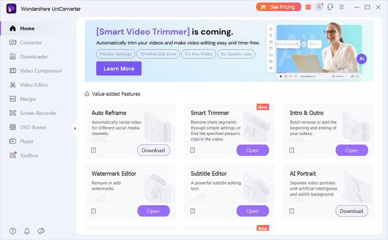This screenshot has width=388, height=240.
Task: Click the Screen Recorder sidebar icon
Action: pos(13,113)
